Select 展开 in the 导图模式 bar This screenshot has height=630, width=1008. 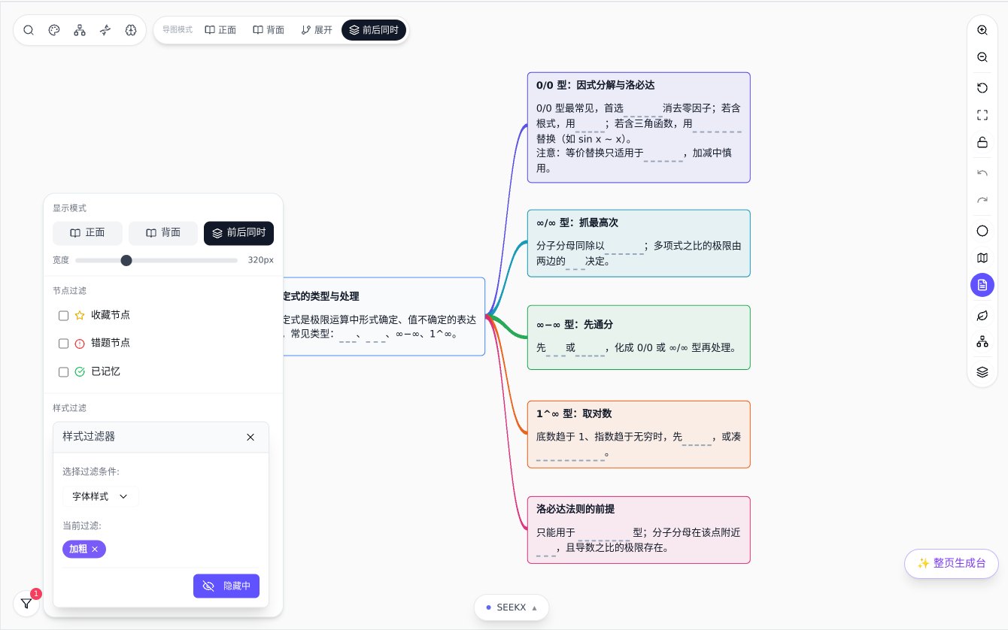coord(317,30)
